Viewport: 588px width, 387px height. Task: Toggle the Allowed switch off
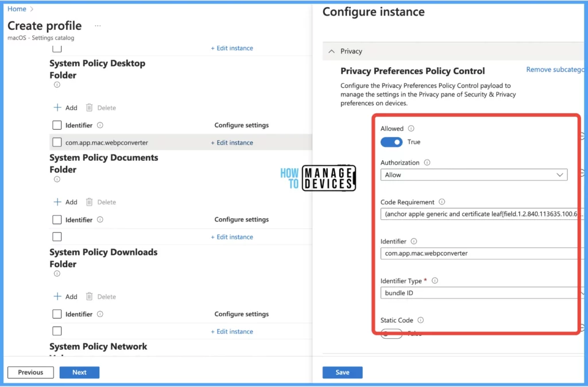point(392,142)
